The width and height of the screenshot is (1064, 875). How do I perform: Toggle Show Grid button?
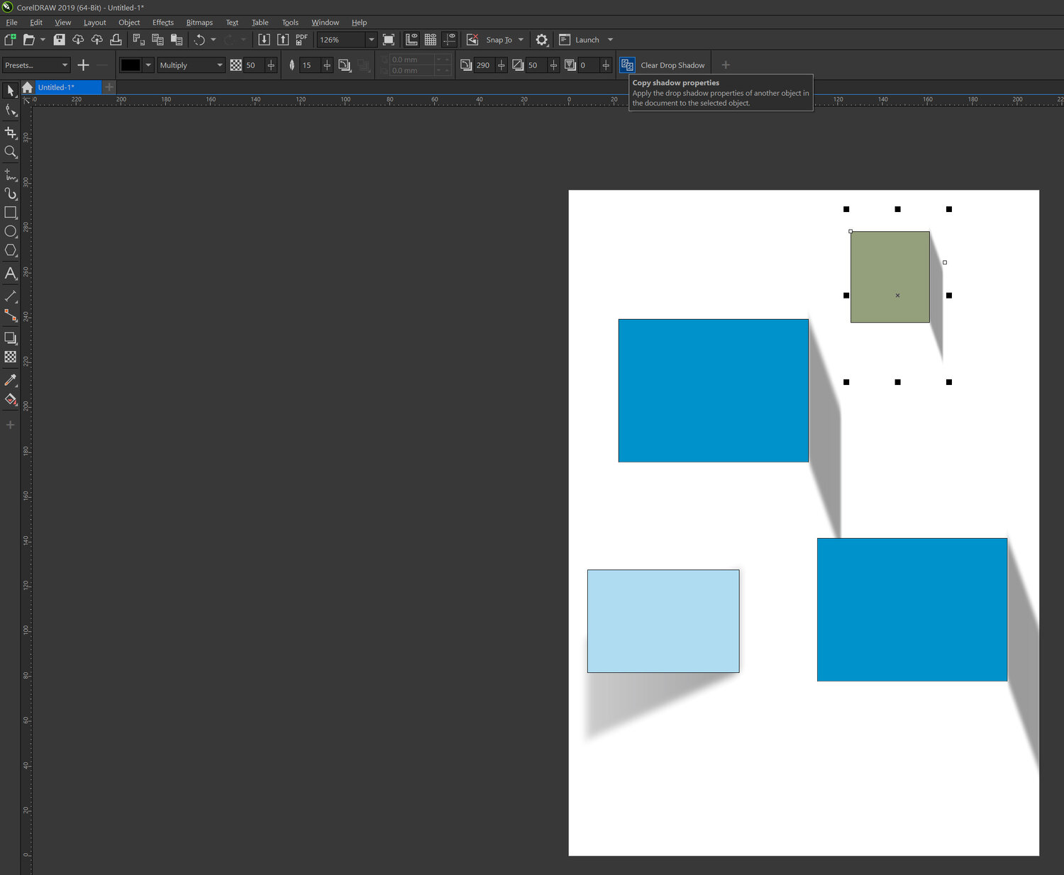point(431,40)
